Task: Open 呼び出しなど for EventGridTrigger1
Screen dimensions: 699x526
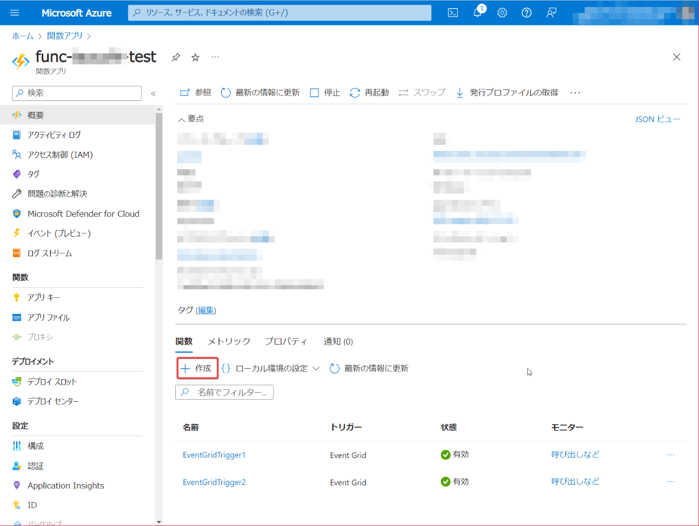Action: click(x=575, y=455)
